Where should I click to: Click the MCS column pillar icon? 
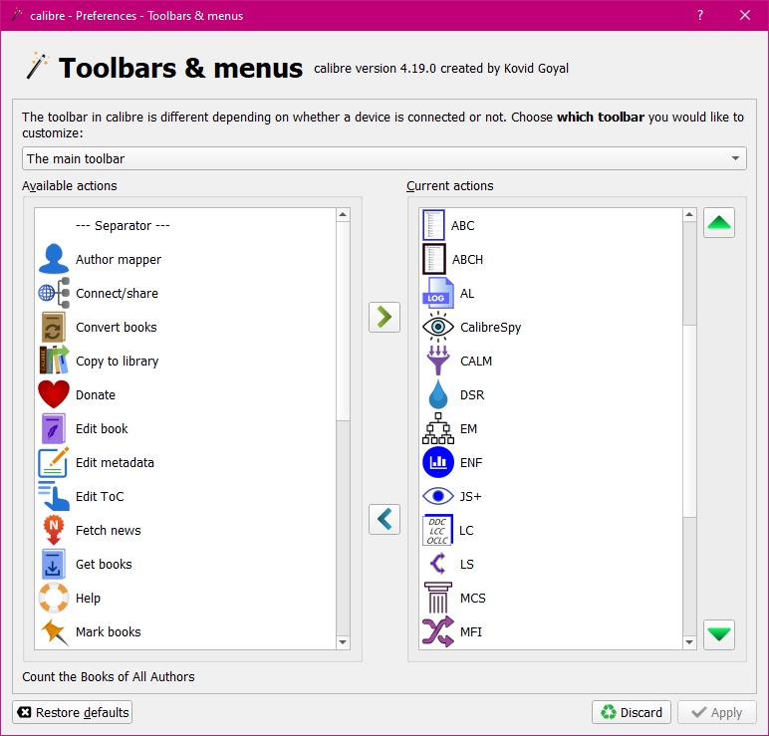[x=438, y=598]
